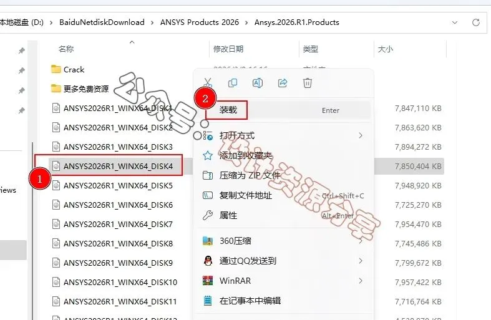Image resolution: width=491 pixels, height=320 pixels.
Task: Expand the arrow beside 通过QQ发送到
Action: (x=361, y=261)
